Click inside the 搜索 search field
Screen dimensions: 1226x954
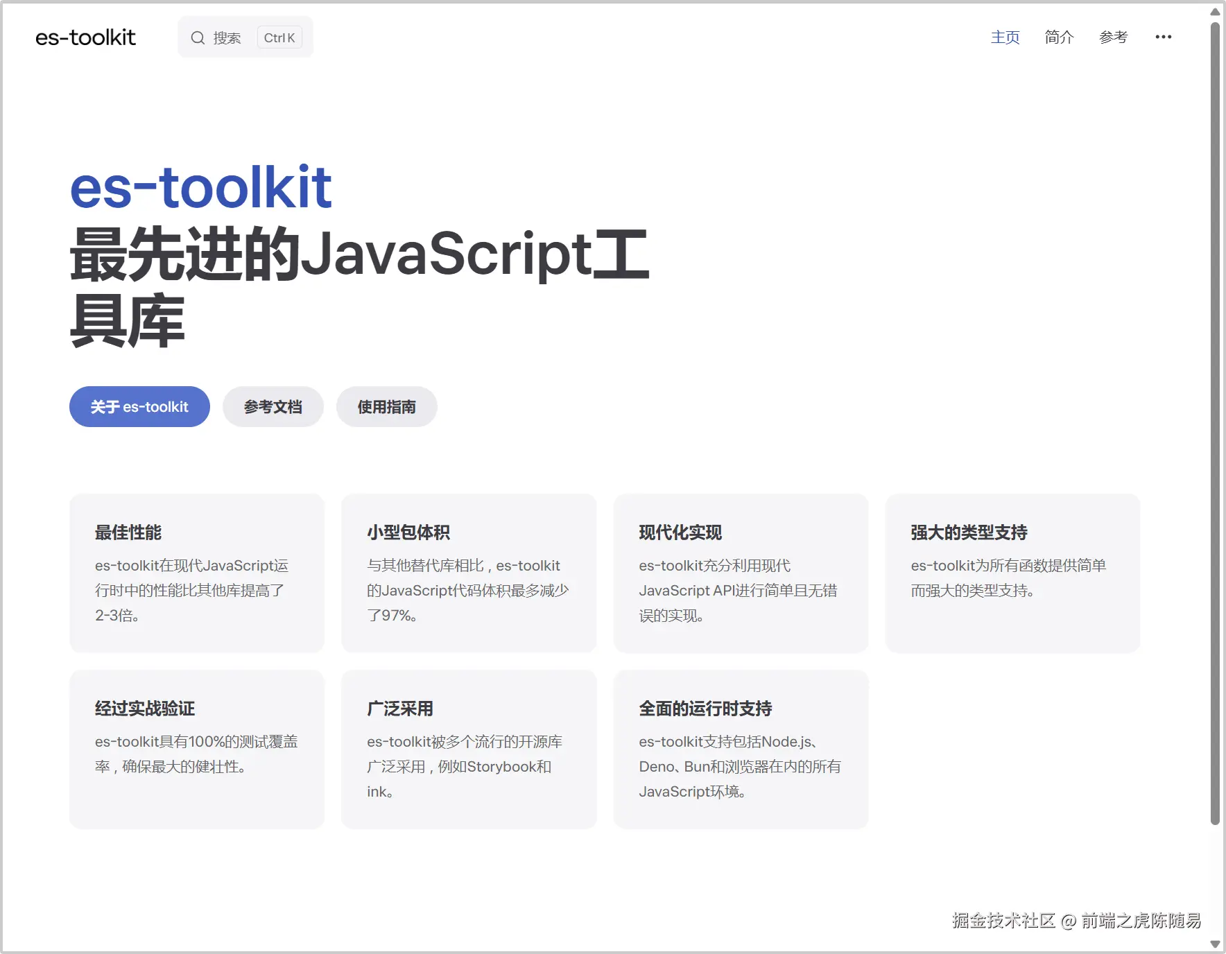[229, 37]
